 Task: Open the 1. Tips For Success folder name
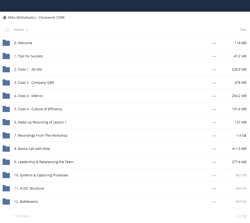(29, 56)
